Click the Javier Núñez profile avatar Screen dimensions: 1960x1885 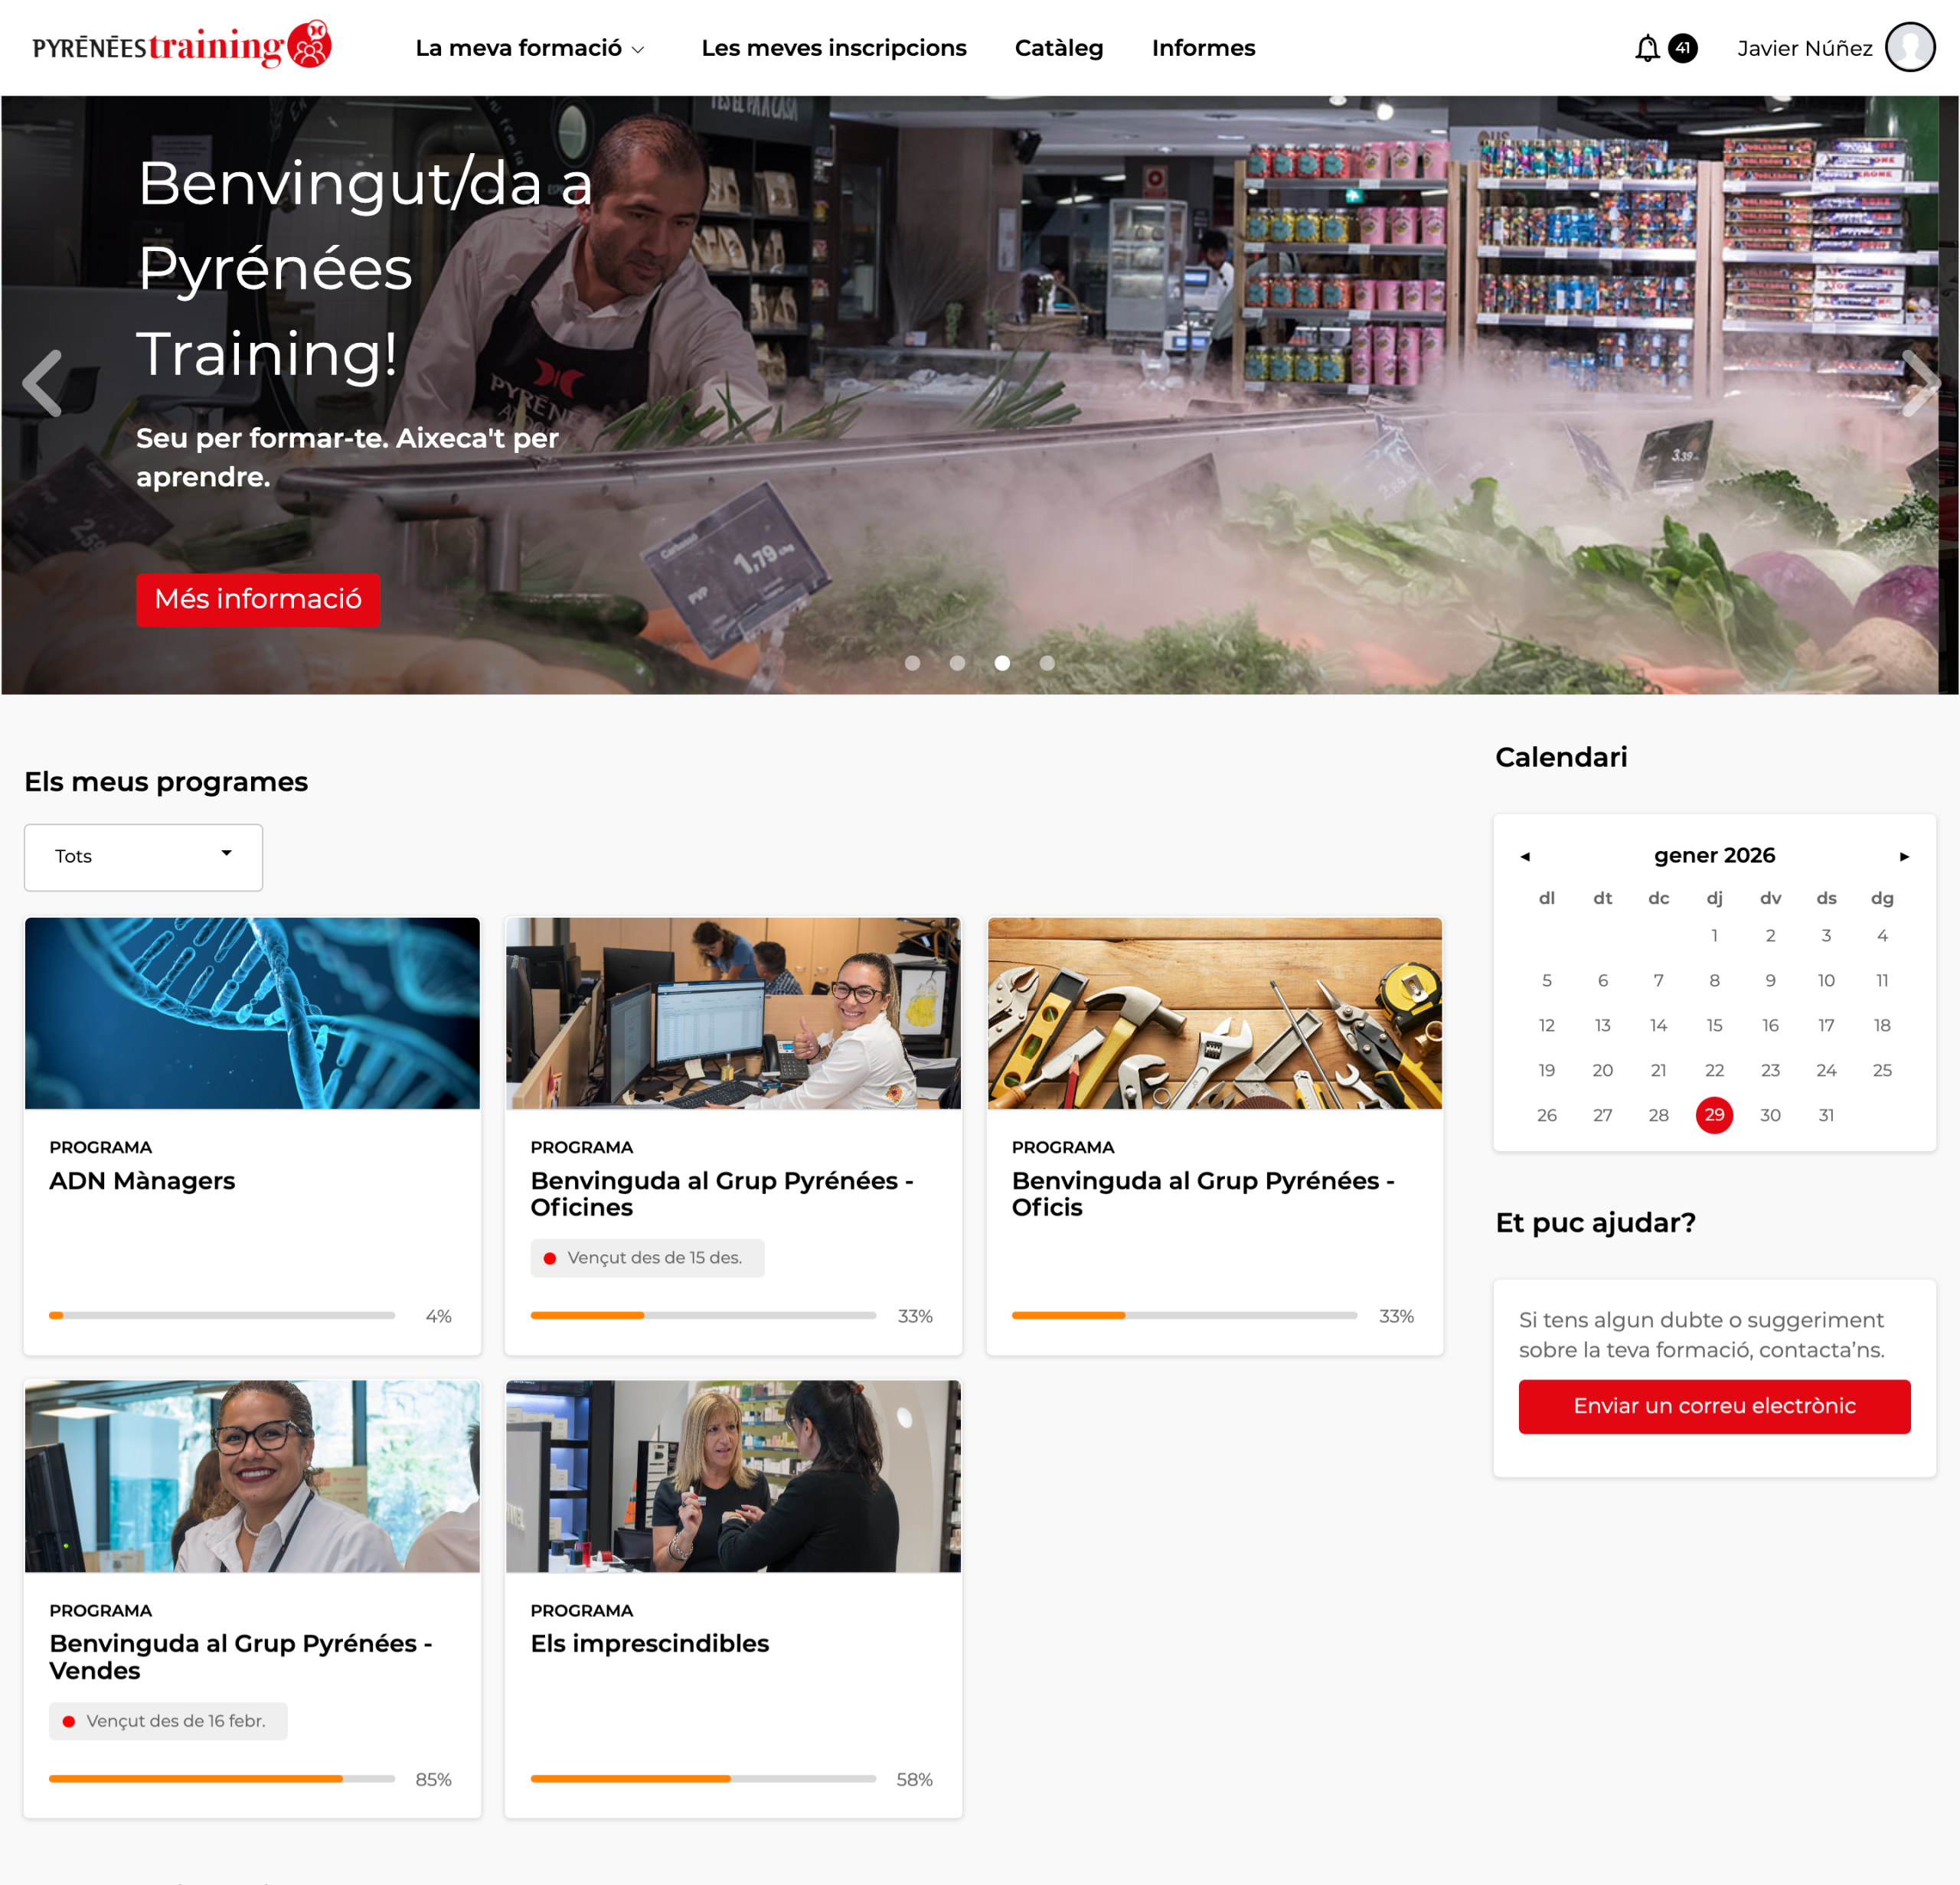click(x=1909, y=48)
